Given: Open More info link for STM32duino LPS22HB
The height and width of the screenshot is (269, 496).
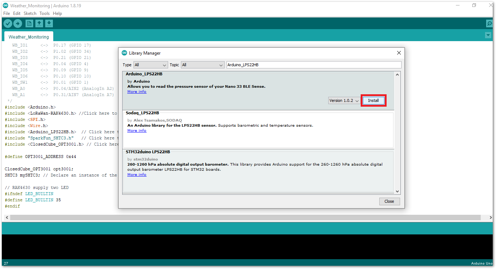Looking at the screenshot, I should coord(137,175).
